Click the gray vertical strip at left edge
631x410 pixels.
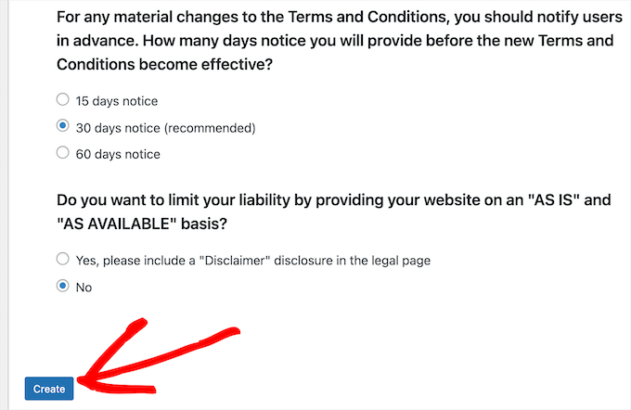point(4,205)
